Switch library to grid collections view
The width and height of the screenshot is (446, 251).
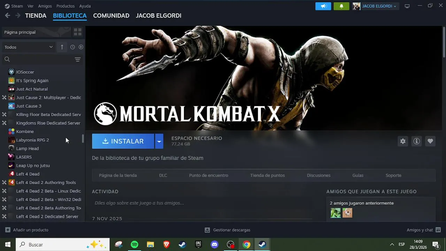pos(78,32)
